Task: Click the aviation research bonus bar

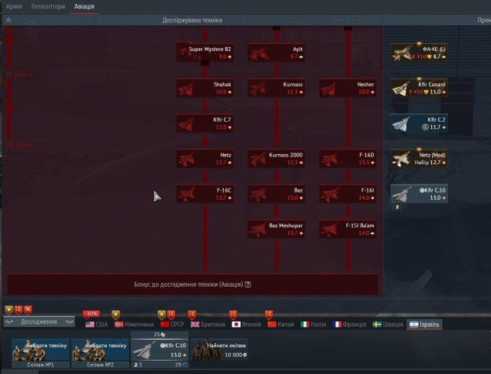Action: (192, 284)
